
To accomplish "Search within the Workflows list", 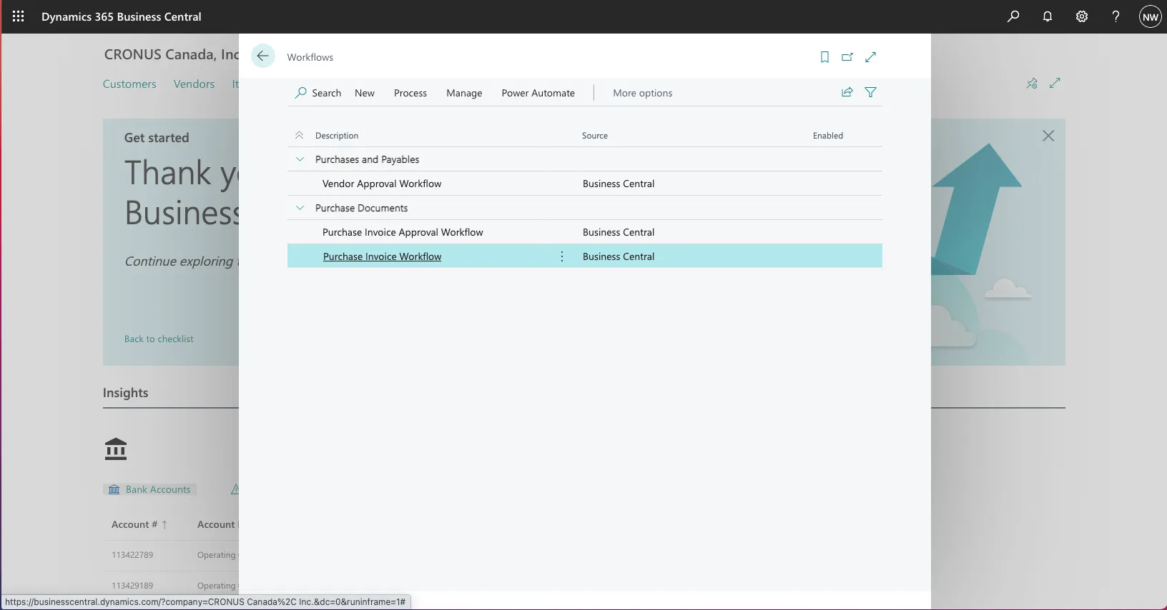I will pyautogui.click(x=318, y=93).
